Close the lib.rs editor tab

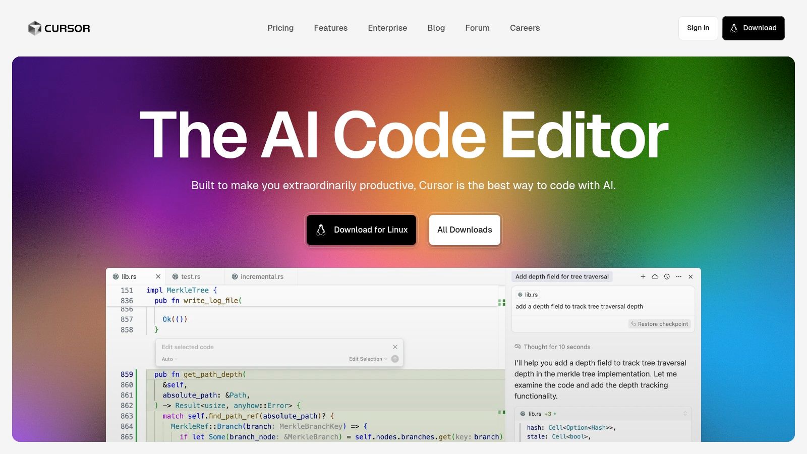[x=158, y=276]
